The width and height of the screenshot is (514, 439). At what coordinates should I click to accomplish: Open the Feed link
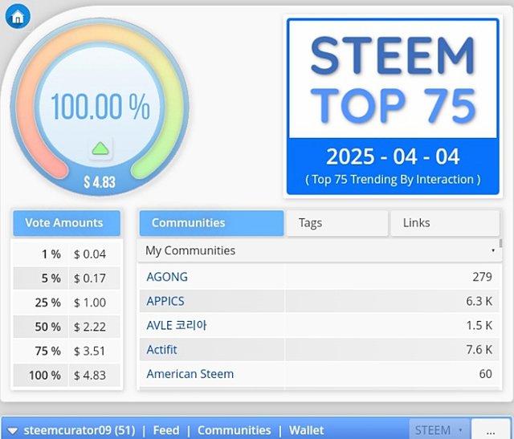[x=166, y=430]
